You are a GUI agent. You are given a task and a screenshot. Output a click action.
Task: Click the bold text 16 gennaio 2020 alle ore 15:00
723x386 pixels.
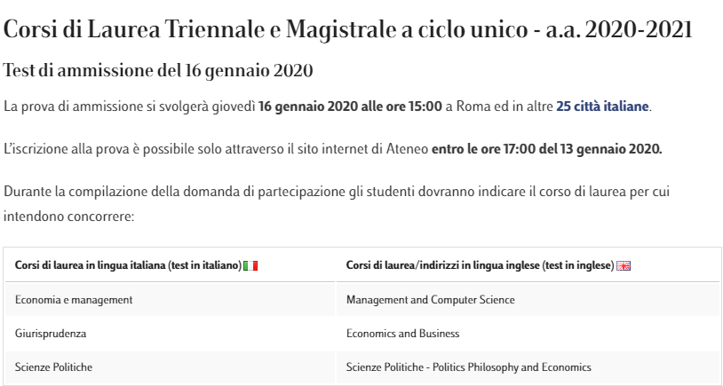350,106
